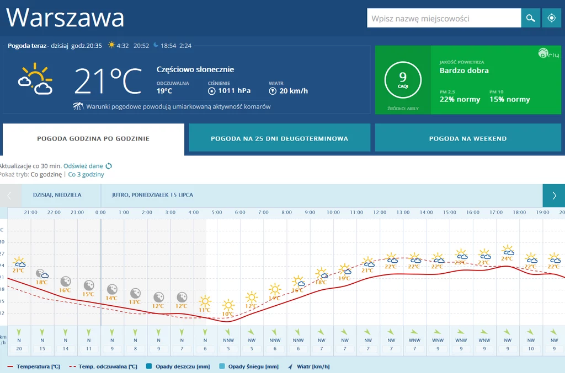Click the geolocation target icon

point(551,18)
